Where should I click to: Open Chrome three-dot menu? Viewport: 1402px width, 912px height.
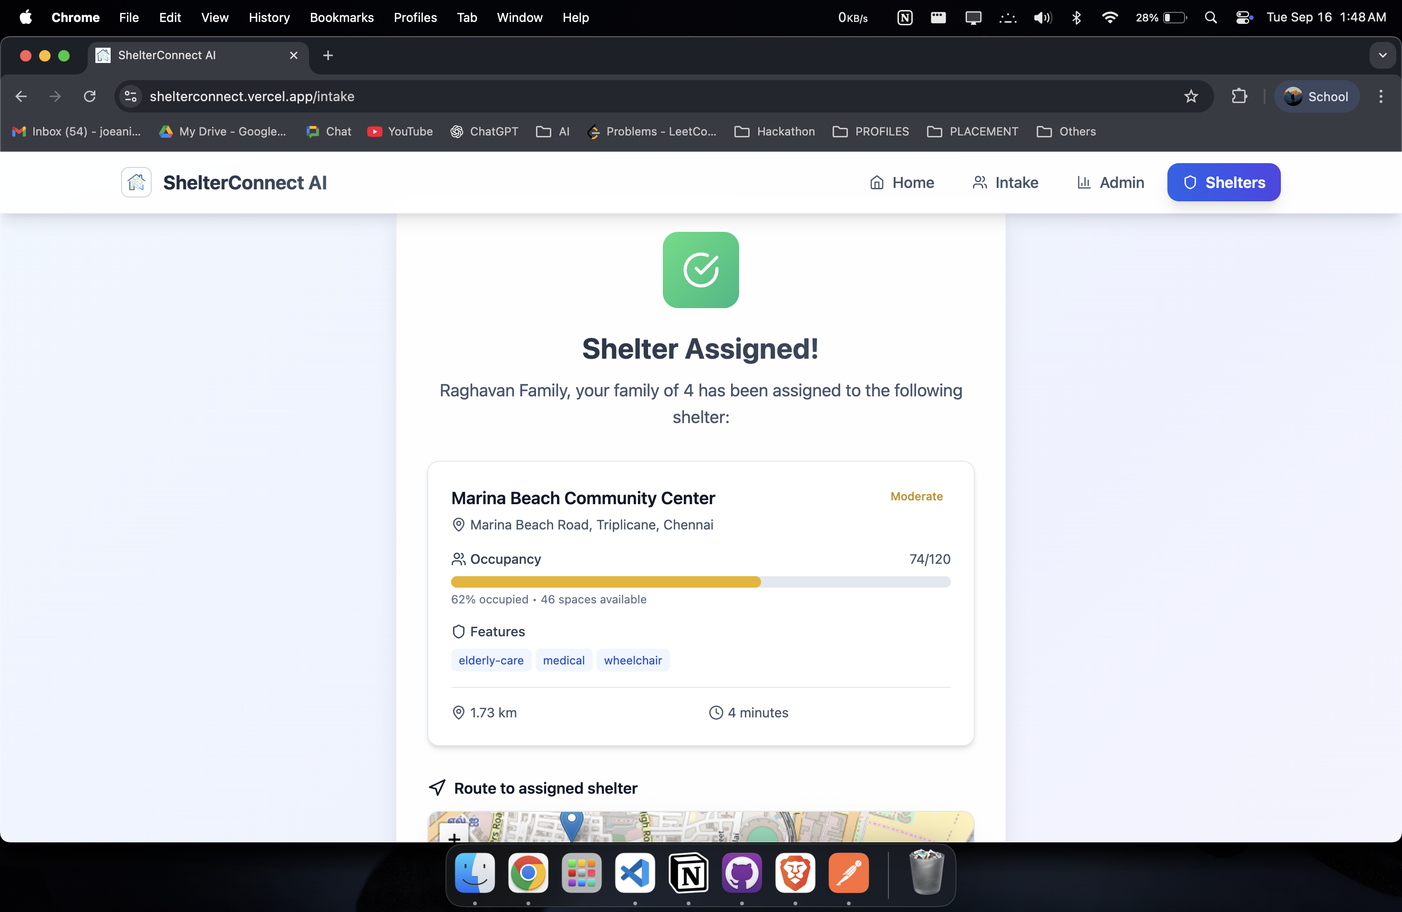click(1380, 97)
